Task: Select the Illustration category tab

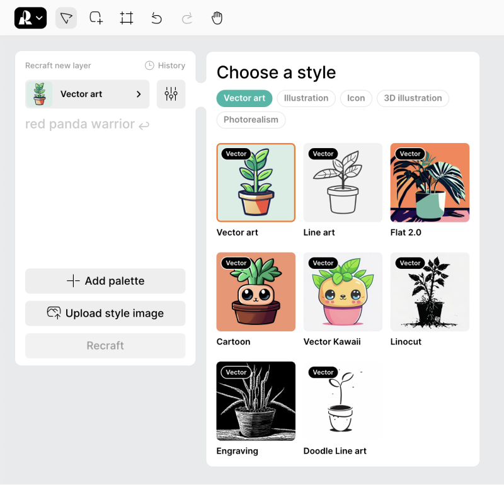Action: 306,98
